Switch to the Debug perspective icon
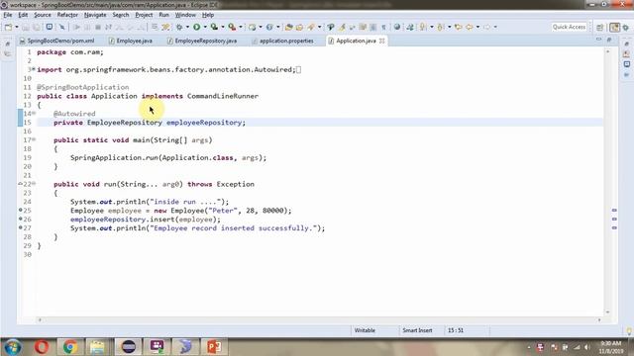The width and height of the screenshot is (634, 356). pyautogui.click(x=626, y=27)
